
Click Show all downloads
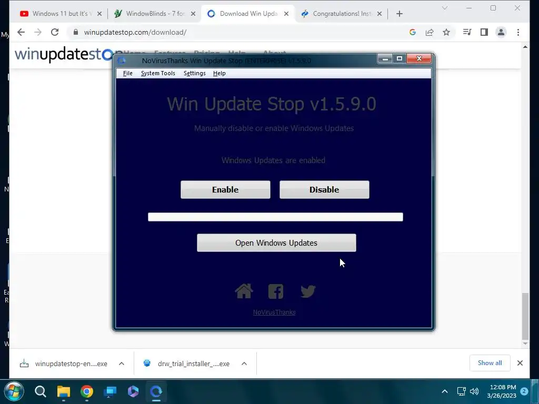490,363
